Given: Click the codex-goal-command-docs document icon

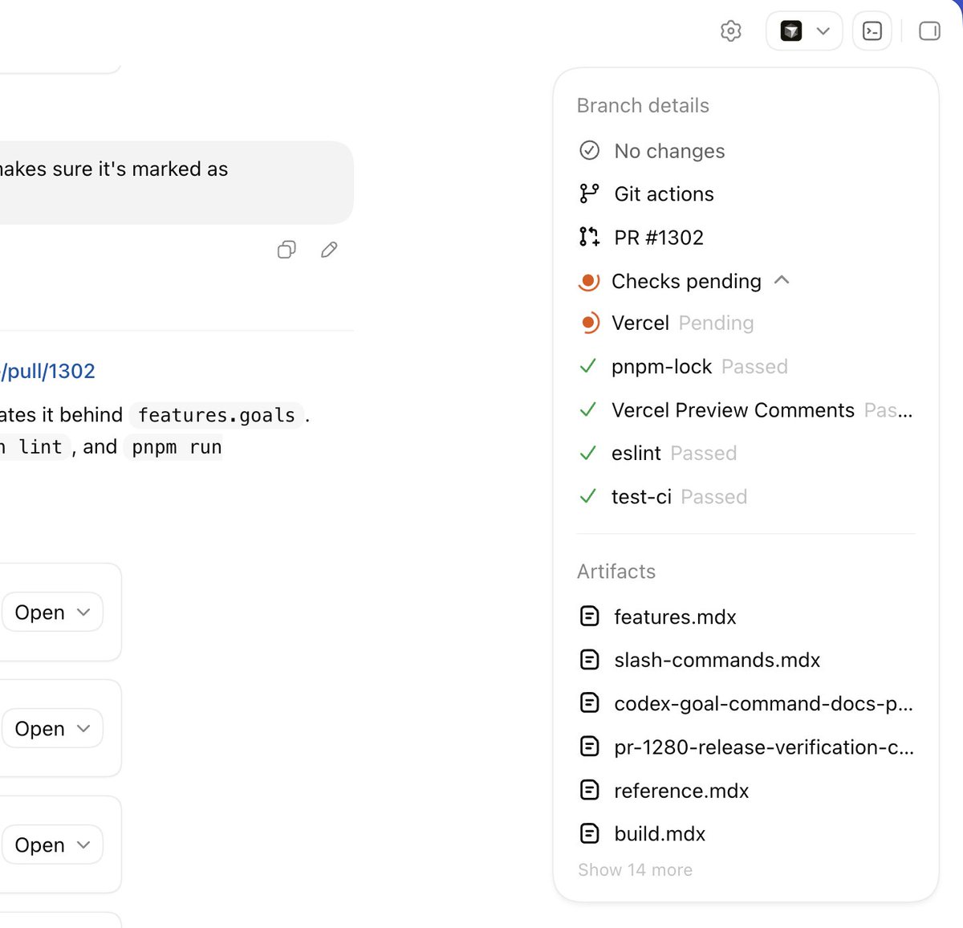Looking at the screenshot, I should point(589,703).
